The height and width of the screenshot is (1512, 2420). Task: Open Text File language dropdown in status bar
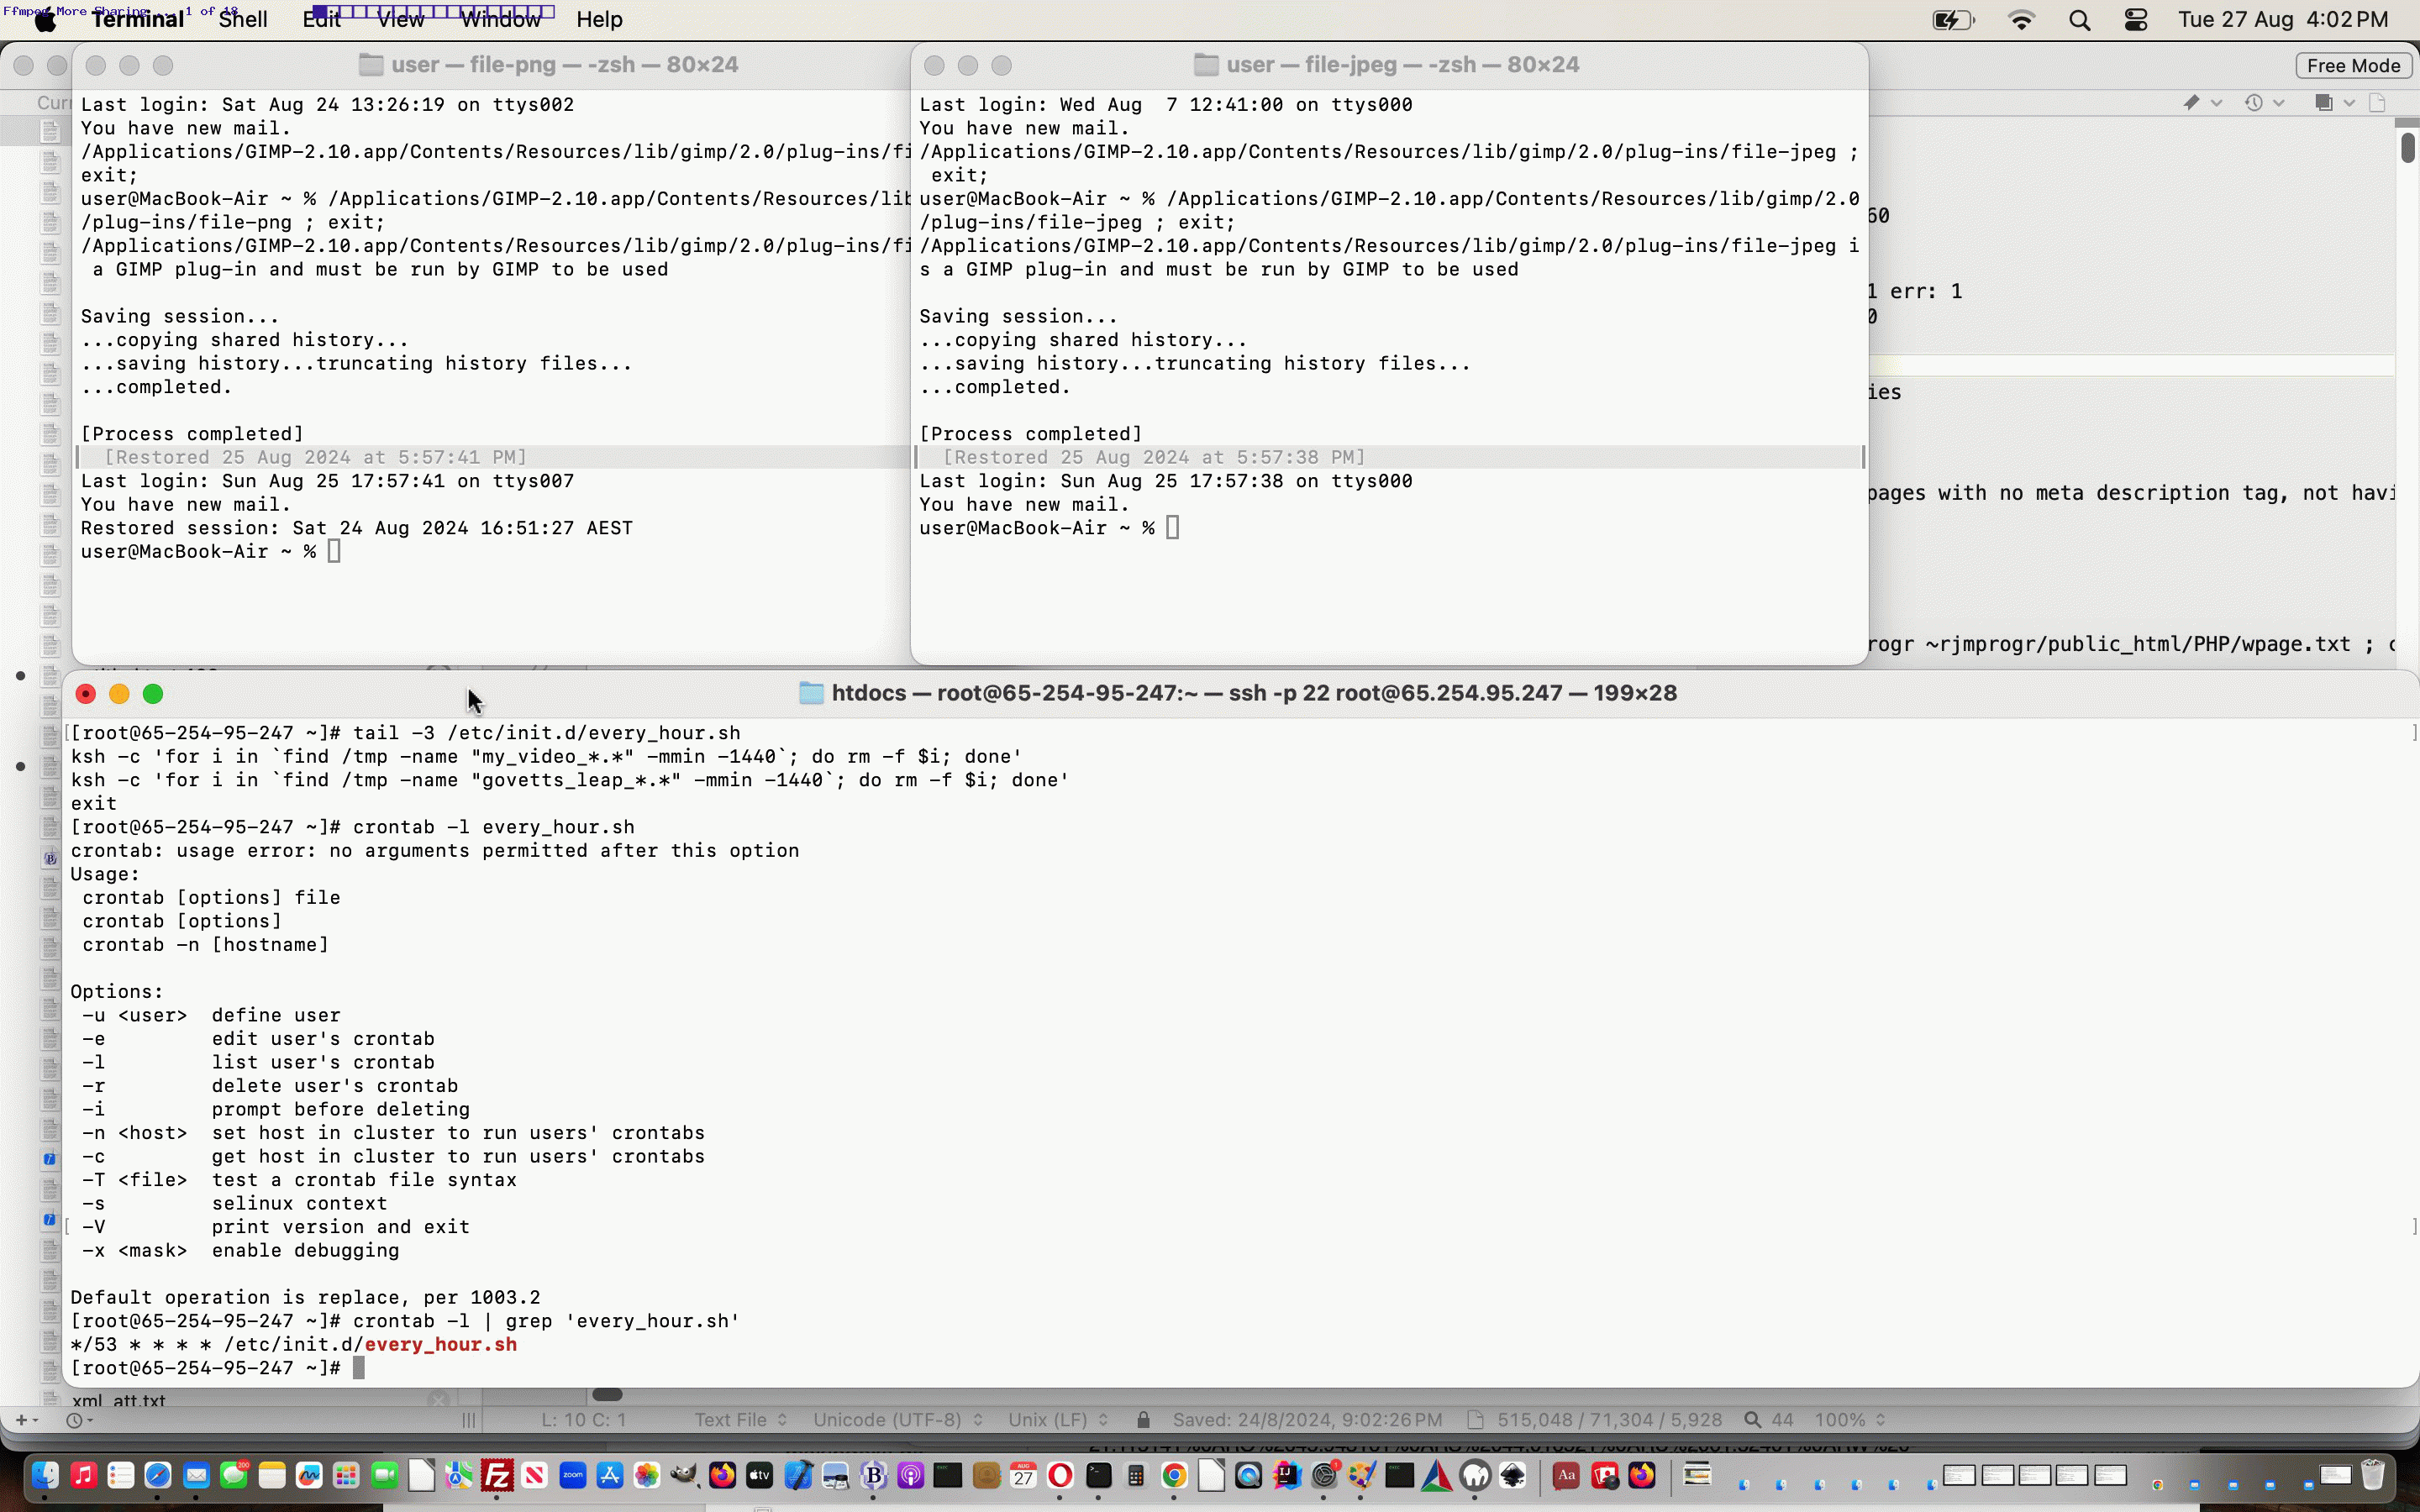pos(741,1420)
